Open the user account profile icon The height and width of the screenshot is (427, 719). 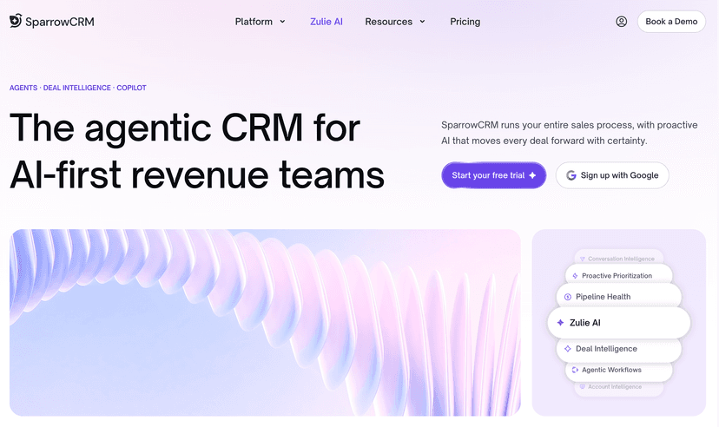622,22
